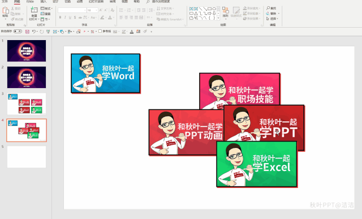Click the red Save icon in quick access bar
Image resolution: width=362 pixels, height=219 pixels.
(27, 32)
